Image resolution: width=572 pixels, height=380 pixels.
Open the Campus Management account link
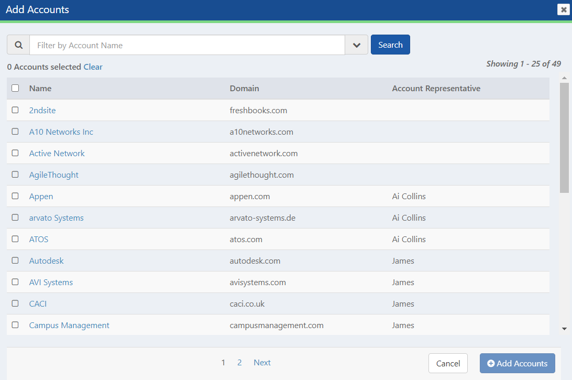pos(69,325)
